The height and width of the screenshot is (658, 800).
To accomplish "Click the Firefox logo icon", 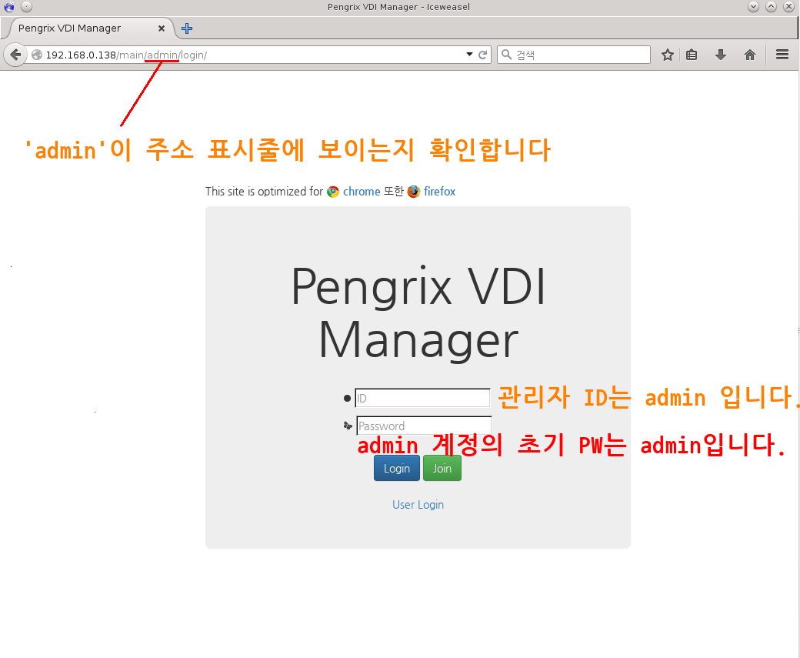I will [x=414, y=192].
